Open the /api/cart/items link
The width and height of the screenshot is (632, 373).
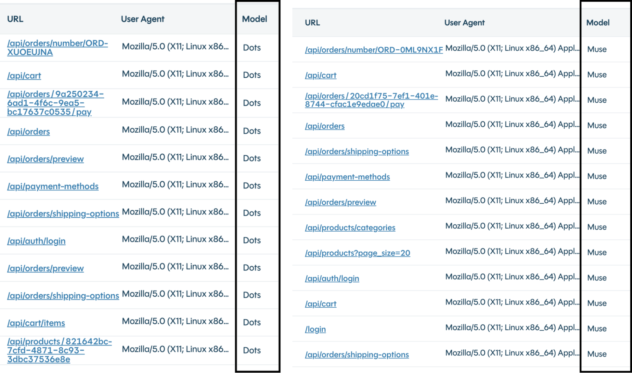[x=36, y=323]
